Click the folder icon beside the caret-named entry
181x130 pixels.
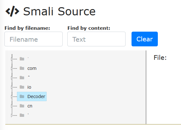pos(22,78)
